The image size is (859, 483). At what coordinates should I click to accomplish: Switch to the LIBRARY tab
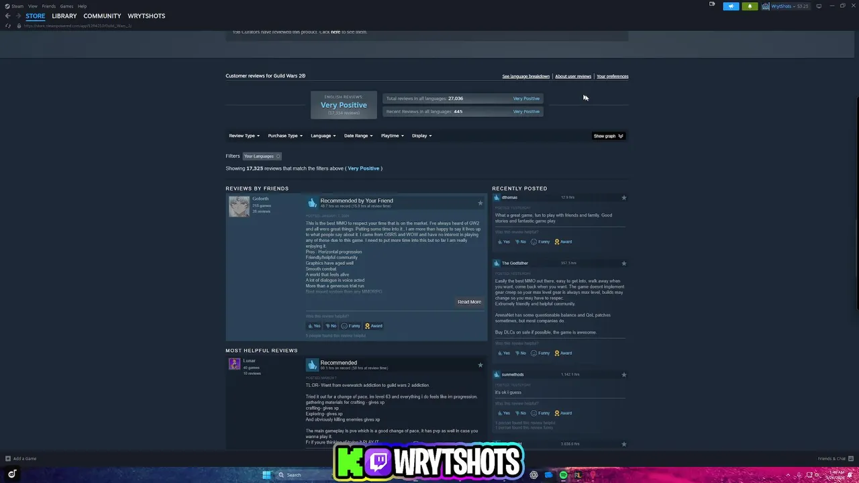64,15
